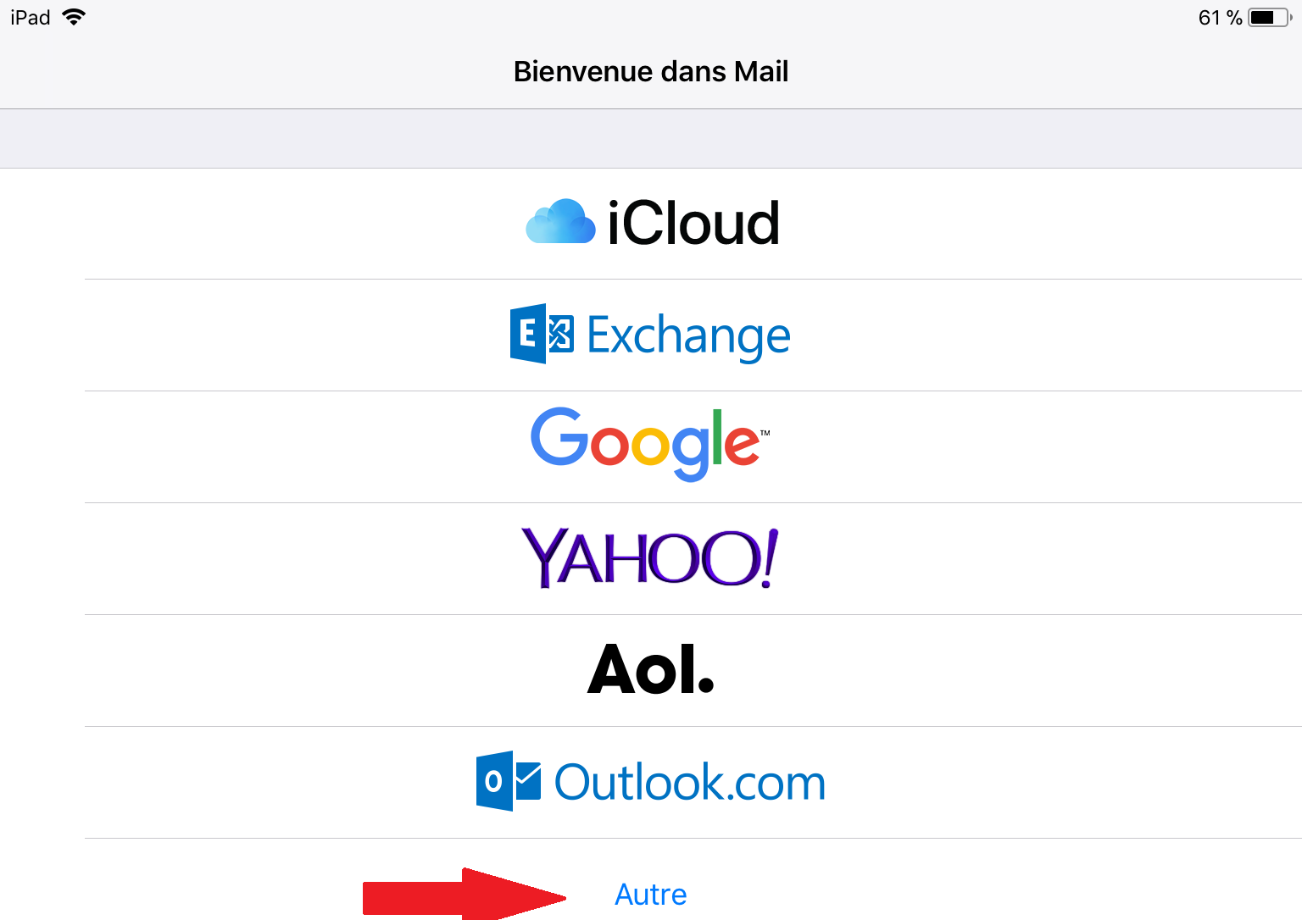The image size is (1302, 920).
Task: Choose the iCloud wordmark text
Action: click(x=693, y=224)
